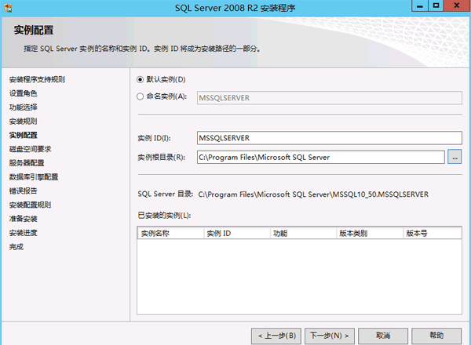471x345 pixels.
Task: Select the 安装程序支持规则 step in the sidebar
Action: coord(37,79)
